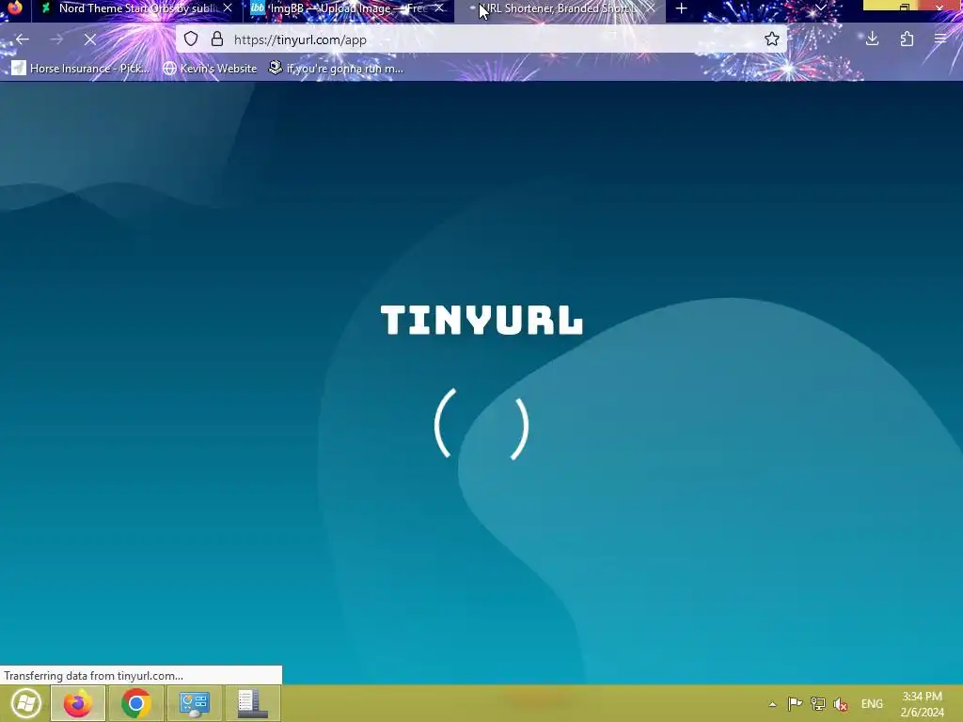View site security via the padlock icon
Viewport: 963px width, 722px height.
(217, 39)
